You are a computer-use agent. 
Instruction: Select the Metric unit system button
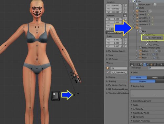tap(155, 78)
